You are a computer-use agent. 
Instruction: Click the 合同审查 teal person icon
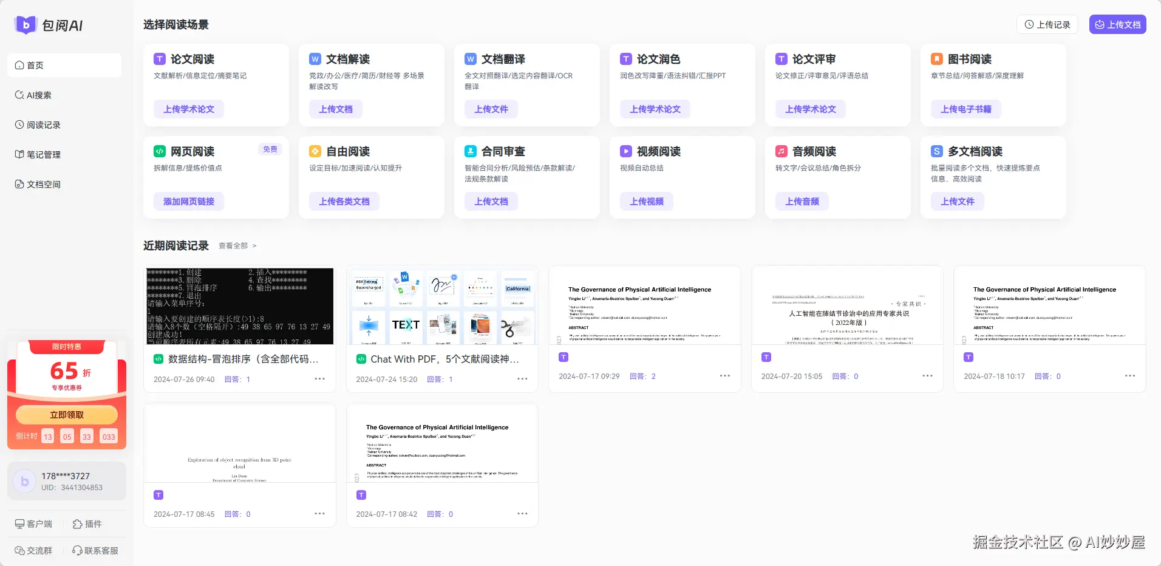pyautogui.click(x=471, y=151)
